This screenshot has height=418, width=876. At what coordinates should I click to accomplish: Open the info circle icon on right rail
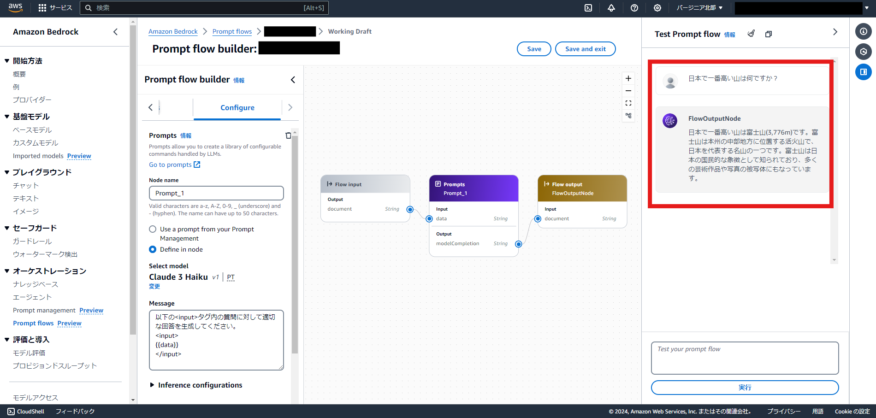[x=864, y=31]
